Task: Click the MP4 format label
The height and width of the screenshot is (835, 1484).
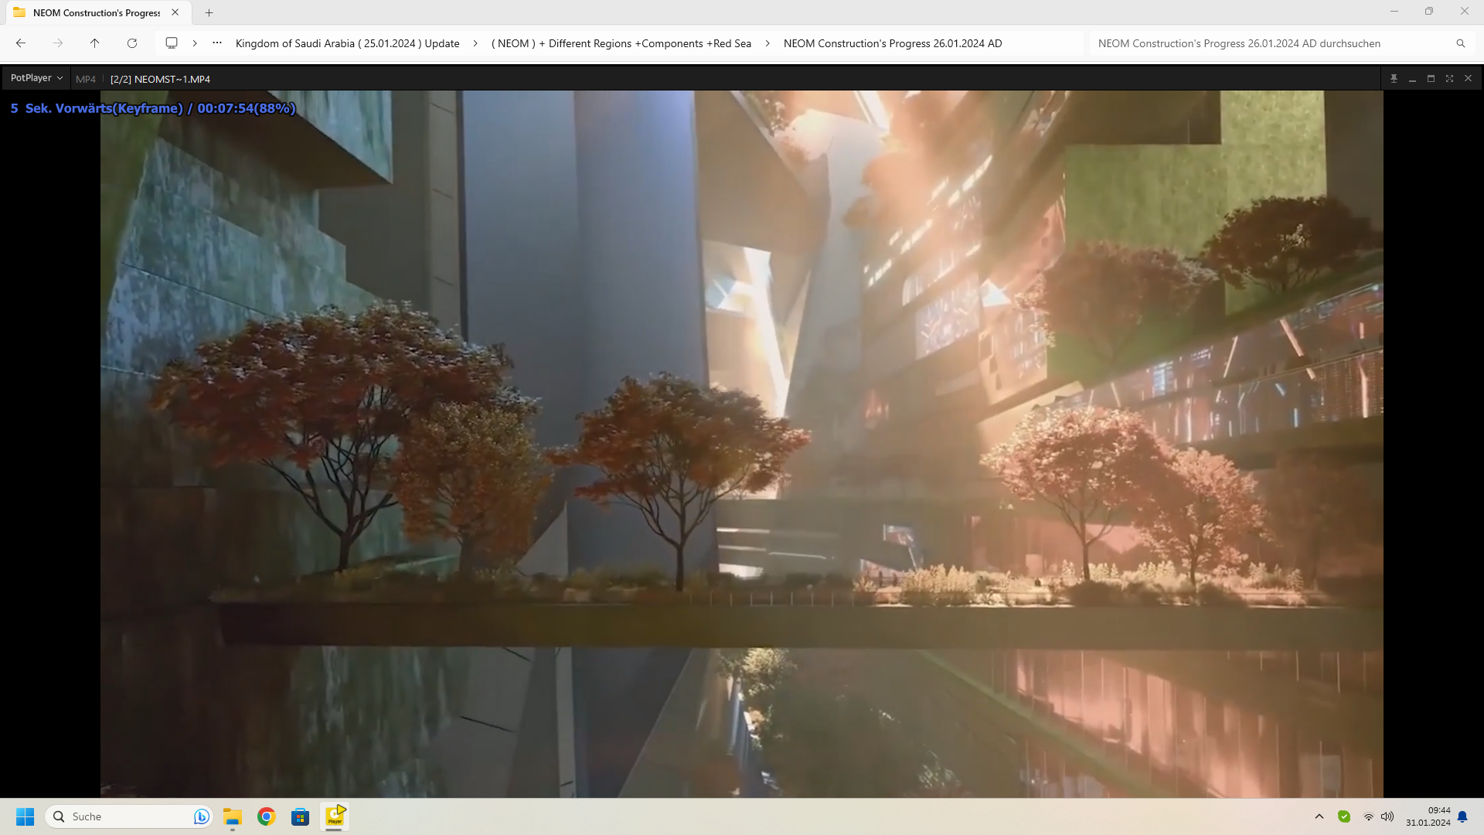Action: [86, 79]
